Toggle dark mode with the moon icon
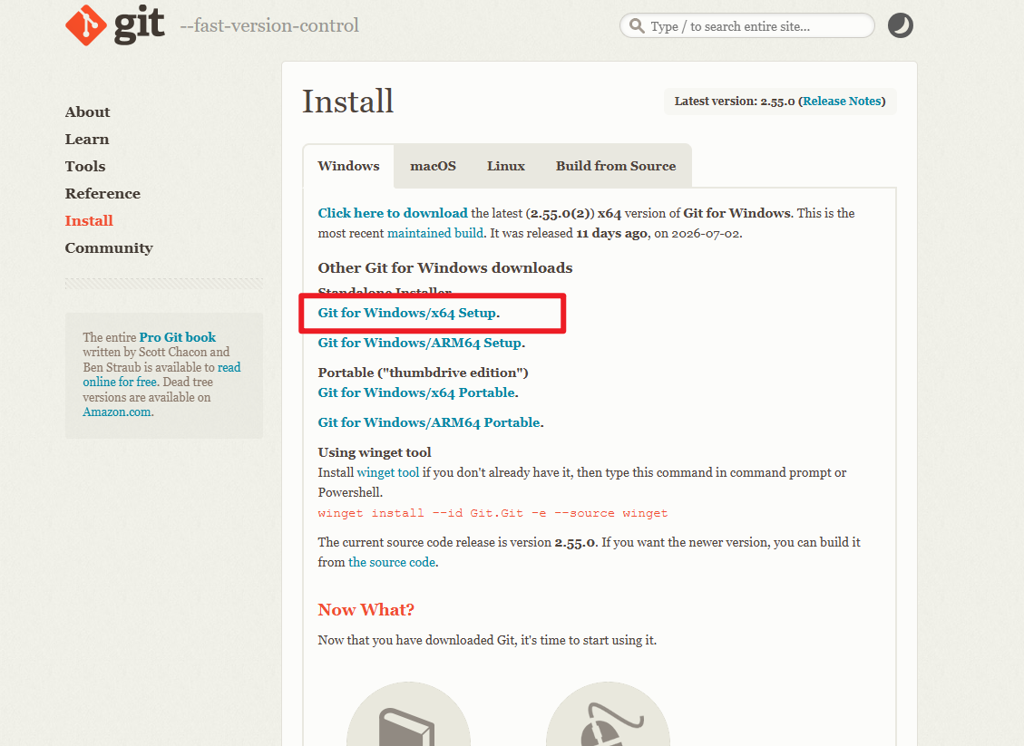 [x=900, y=25]
